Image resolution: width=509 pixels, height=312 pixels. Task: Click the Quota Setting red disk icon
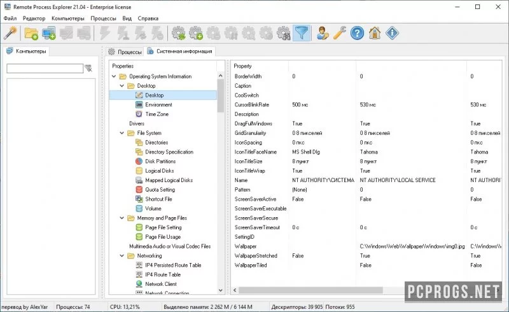point(139,190)
